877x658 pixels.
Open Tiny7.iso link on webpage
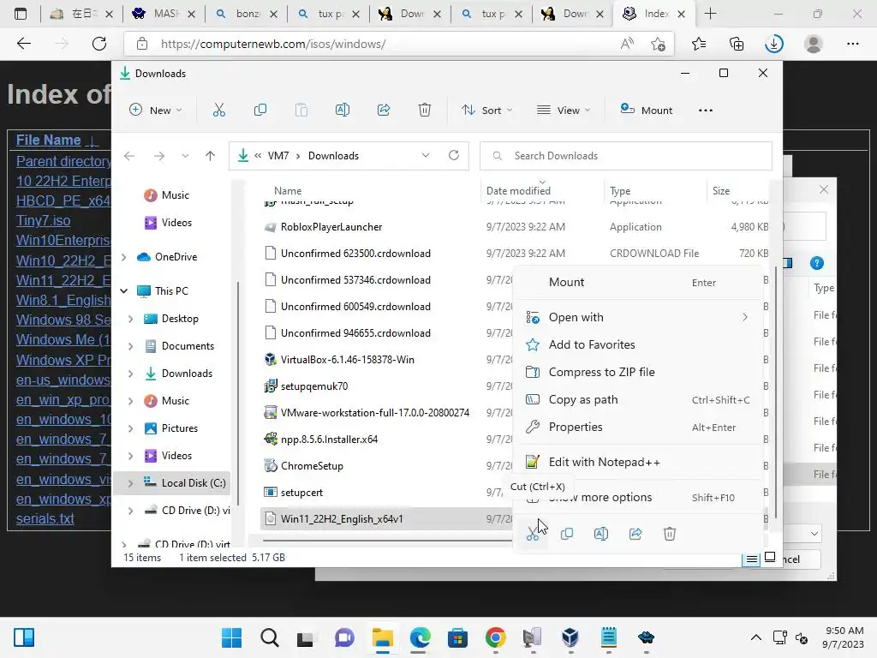click(43, 220)
